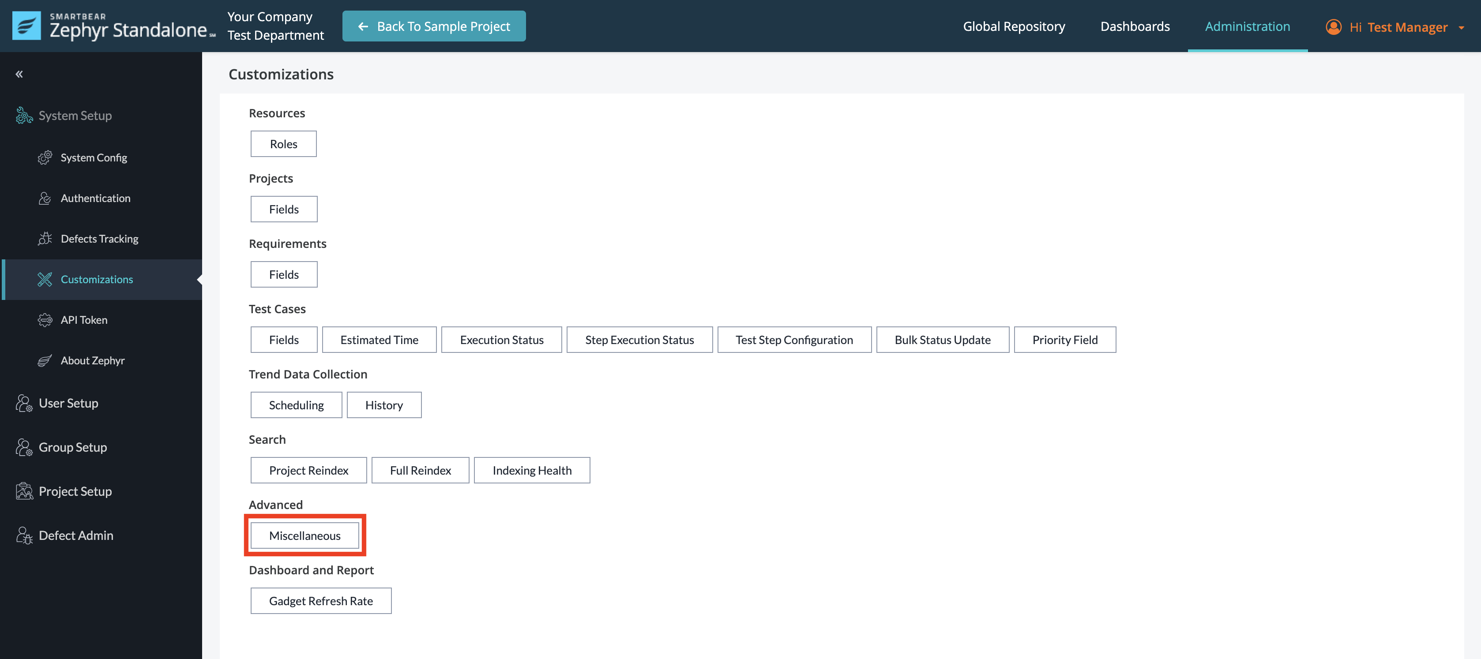Click the Defects Tracking bug icon
The image size is (1481, 659).
(45, 239)
